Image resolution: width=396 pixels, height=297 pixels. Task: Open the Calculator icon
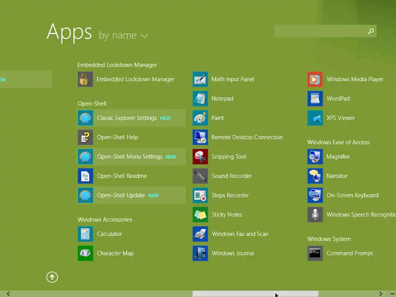point(85,234)
